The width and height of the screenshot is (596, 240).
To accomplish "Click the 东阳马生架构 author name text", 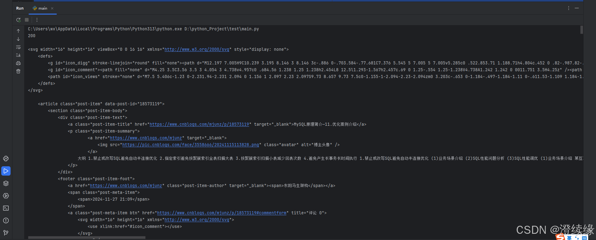I will [x=296, y=185].
